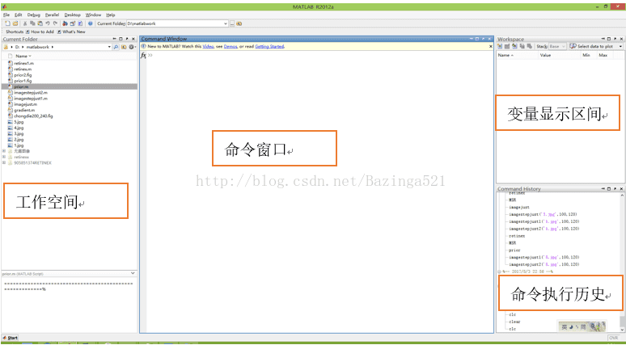Open the Desktop menu
Screen dimensions: 626x345
click(x=72, y=15)
